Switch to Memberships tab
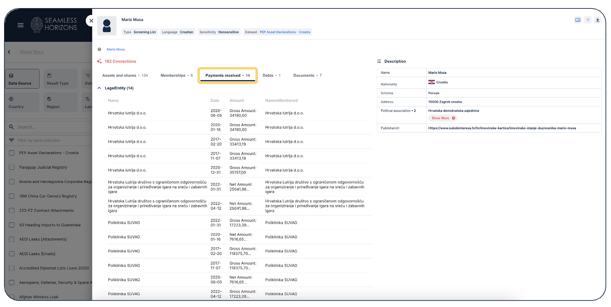 [177, 76]
